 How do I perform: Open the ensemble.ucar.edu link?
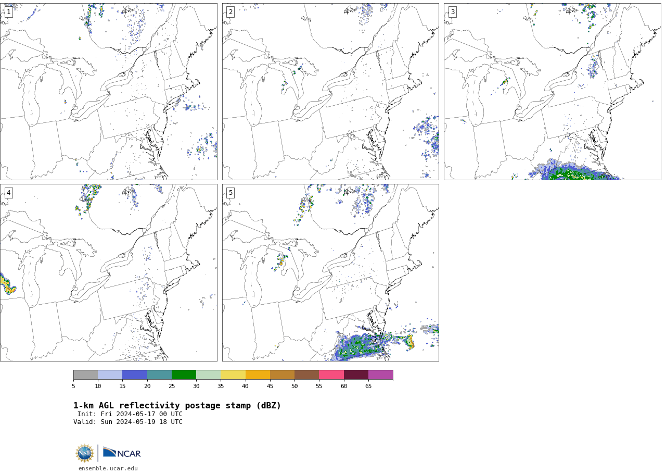(x=108, y=469)
